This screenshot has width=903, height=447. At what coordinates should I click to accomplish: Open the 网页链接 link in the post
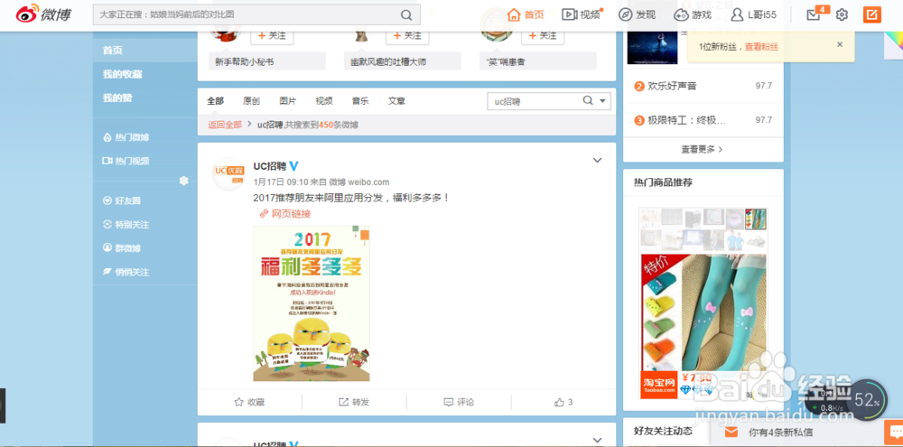click(285, 214)
